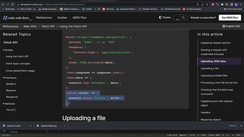Open the Chrome three-dot menu
The width and height of the screenshot is (244, 137).
click(241, 5)
